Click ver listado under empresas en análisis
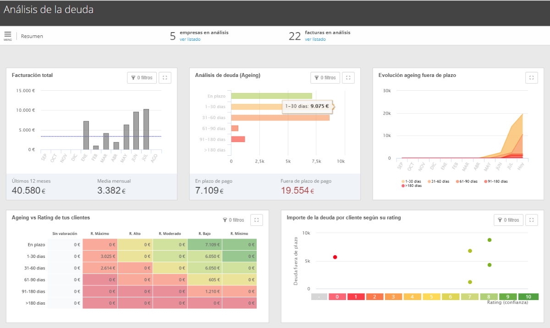This screenshot has height=328, width=550. (x=190, y=39)
